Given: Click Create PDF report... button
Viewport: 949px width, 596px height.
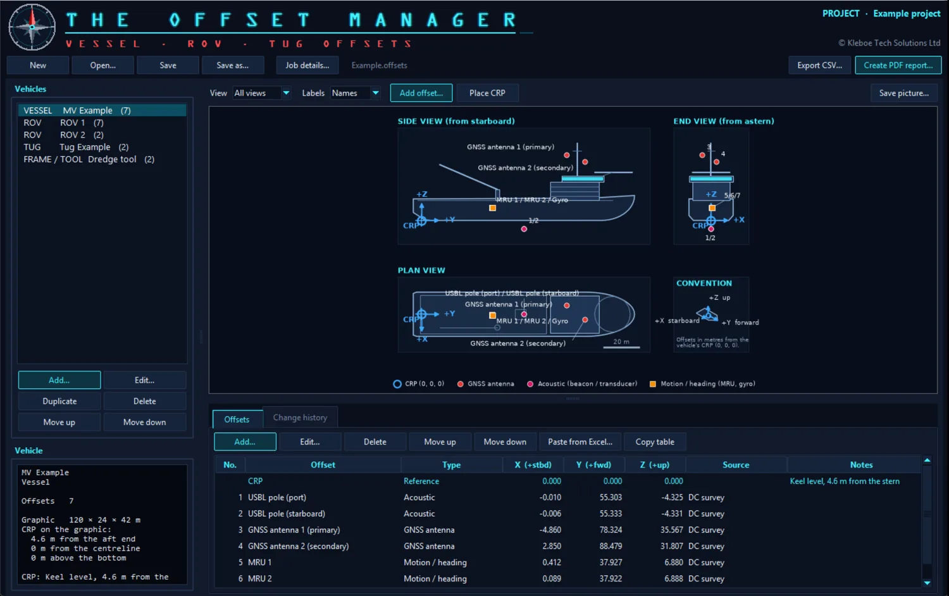Looking at the screenshot, I should point(898,65).
